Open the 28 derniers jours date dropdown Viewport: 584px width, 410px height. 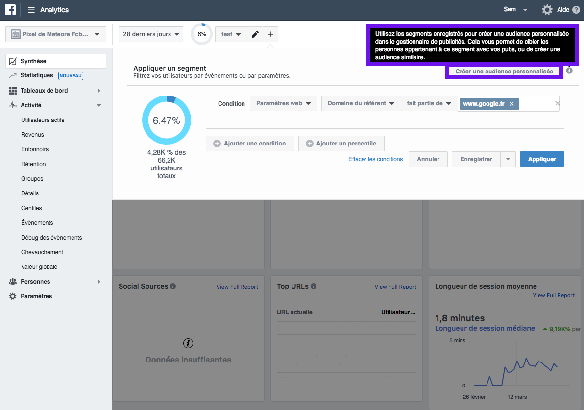(151, 34)
